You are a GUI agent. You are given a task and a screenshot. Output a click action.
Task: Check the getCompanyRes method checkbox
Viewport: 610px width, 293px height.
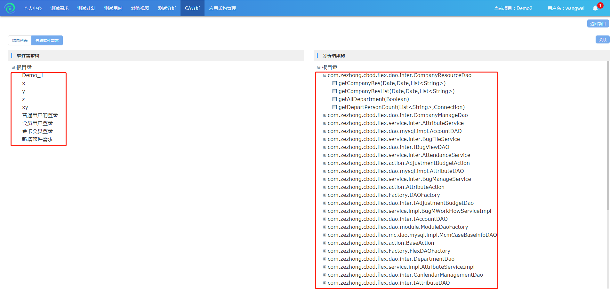pyautogui.click(x=334, y=83)
